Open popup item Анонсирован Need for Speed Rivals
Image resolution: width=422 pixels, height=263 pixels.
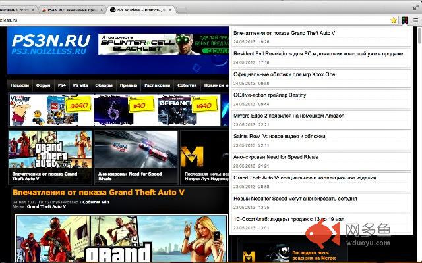pos(321,161)
